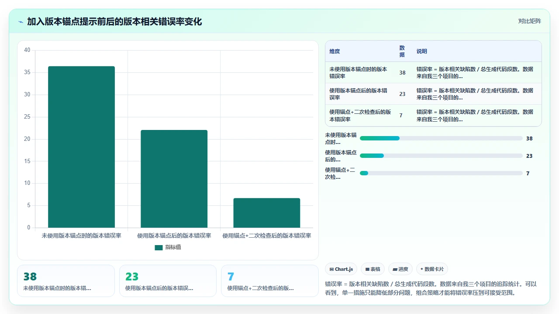Screen dimensions: 559x314
Task: Click the 数据卡片 sparkle icon
Action: [422, 269]
